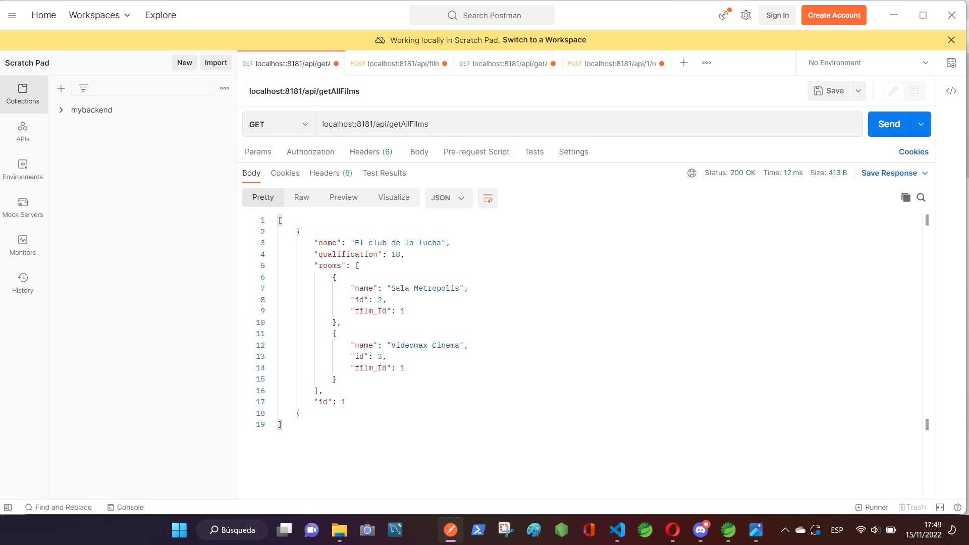
Task: Send the getAllFilms request
Action: click(889, 124)
